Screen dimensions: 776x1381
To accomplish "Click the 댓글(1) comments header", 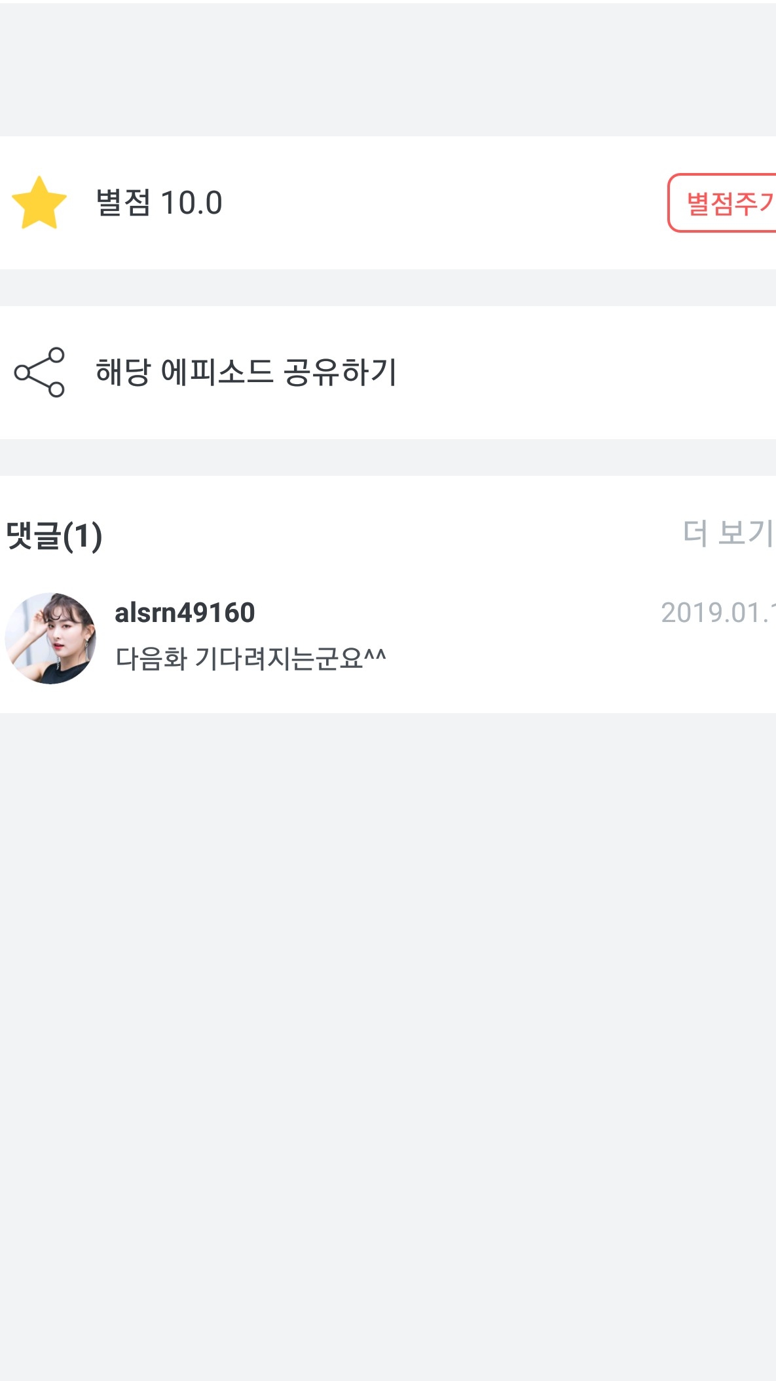I will click(x=54, y=535).
